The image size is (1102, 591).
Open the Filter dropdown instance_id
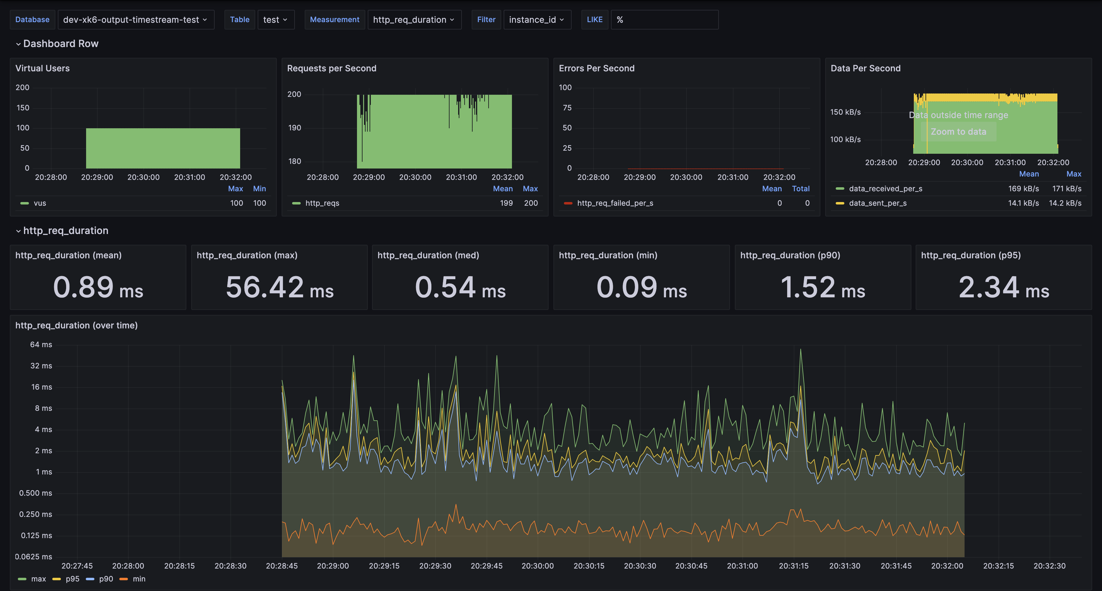tap(537, 20)
